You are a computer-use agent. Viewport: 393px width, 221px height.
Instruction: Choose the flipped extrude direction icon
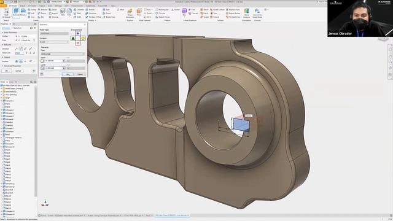tap(21, 48)
